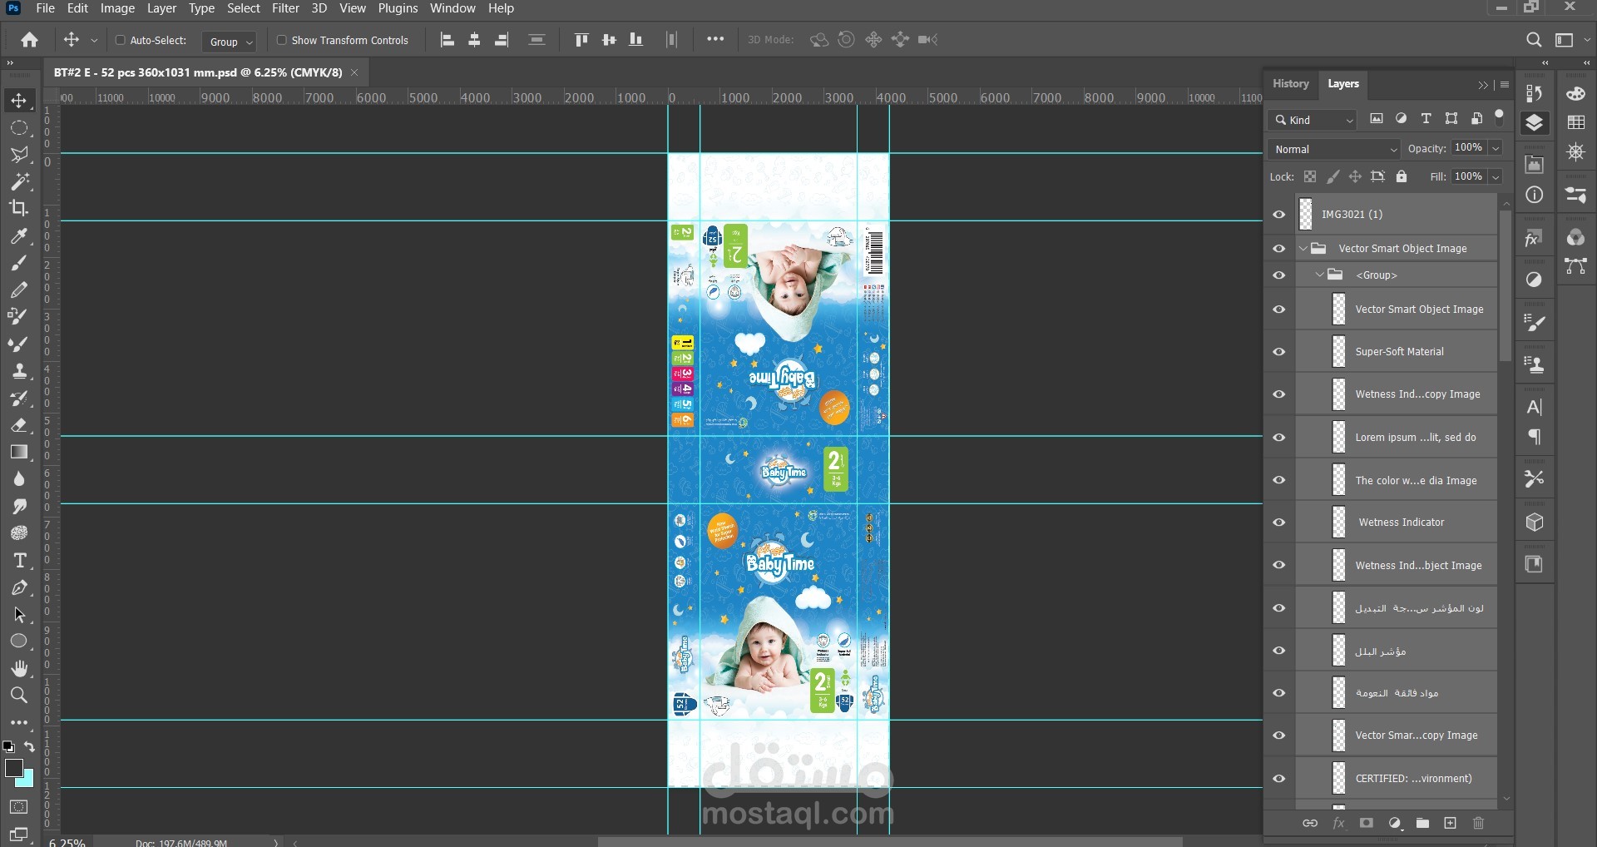Check Show Transform Controls
Screen dimensions: 1597x847
click(x=282, y=40)
